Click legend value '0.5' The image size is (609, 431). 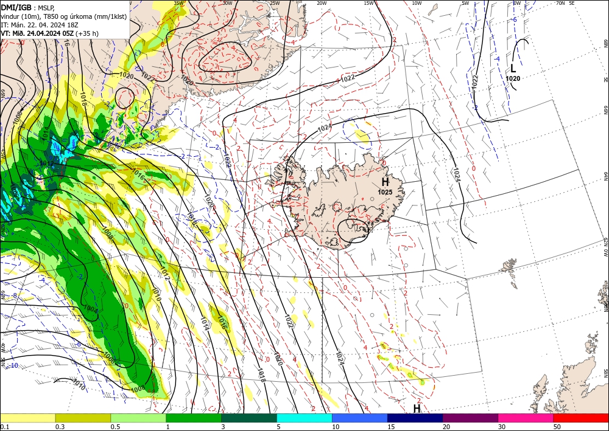(x=115, y=427)
